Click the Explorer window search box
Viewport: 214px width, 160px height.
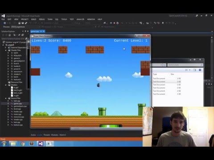click(x=185, y=65)
